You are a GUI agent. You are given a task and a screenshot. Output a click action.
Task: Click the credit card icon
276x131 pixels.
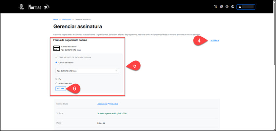click(x=56, y=48)
